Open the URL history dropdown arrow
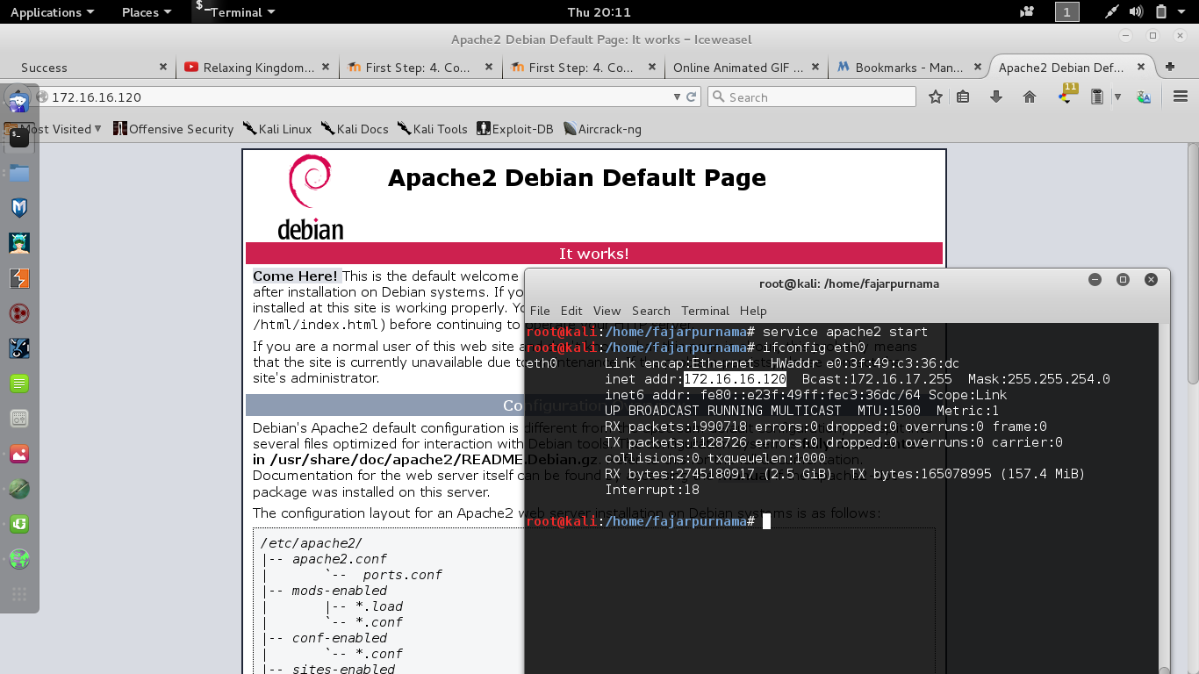1199x674 pixels. (x=677, y=97)
